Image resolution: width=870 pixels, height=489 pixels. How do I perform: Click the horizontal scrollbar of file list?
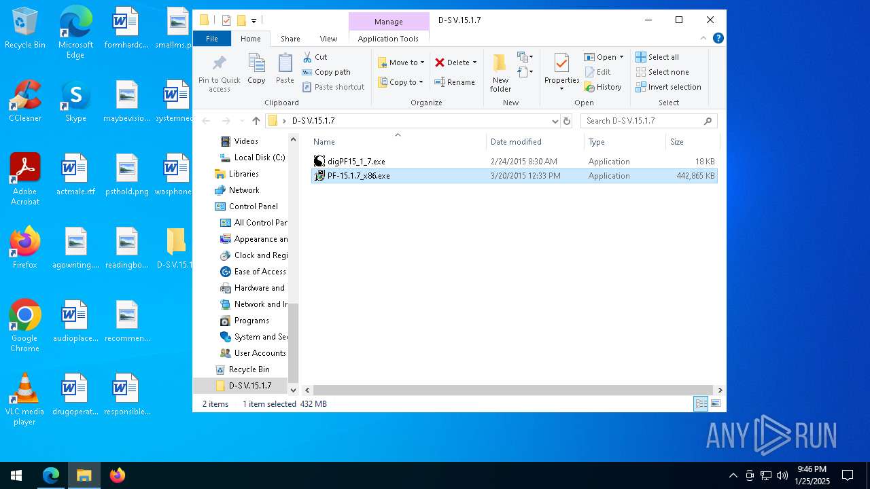pyautogui.click(x=513, y=390)
